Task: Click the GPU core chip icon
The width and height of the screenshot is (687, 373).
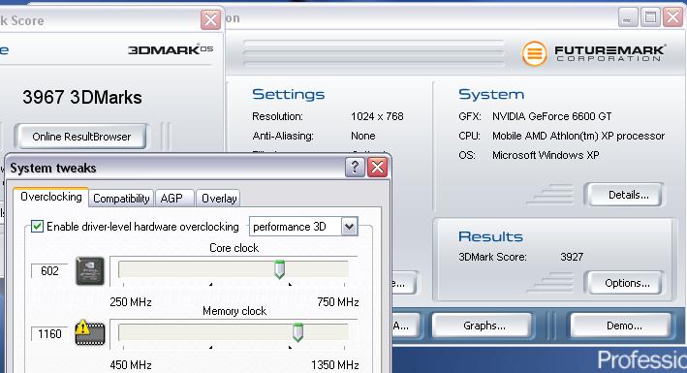Action: (90, 271)
